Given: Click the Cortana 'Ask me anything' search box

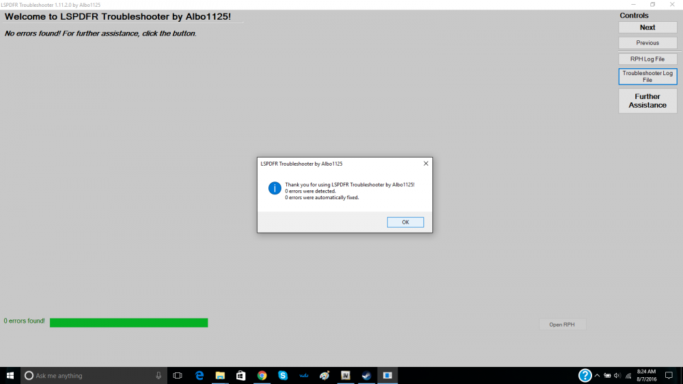Looking at the screenshot, I should coord(94,375).
